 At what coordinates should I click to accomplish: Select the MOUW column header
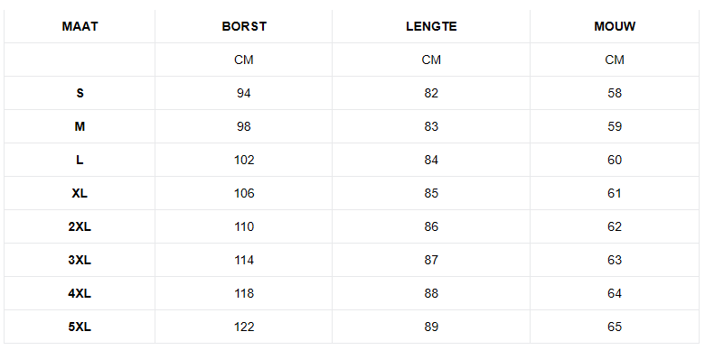[x=615, y=26]
